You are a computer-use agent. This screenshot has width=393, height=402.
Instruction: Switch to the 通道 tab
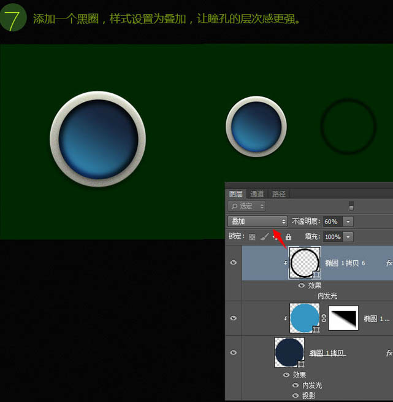[x=257, y=194]
